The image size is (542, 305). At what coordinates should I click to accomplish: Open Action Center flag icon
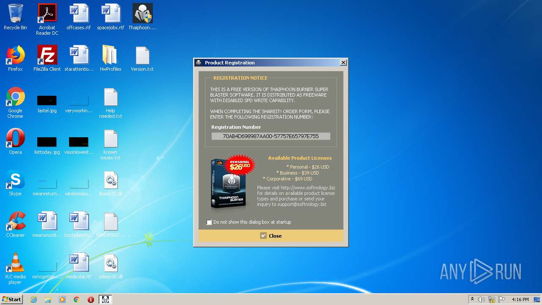tap(502, 299)
